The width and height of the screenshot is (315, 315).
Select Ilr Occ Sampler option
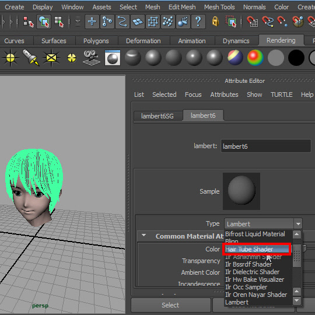click(x=246, y=287)
